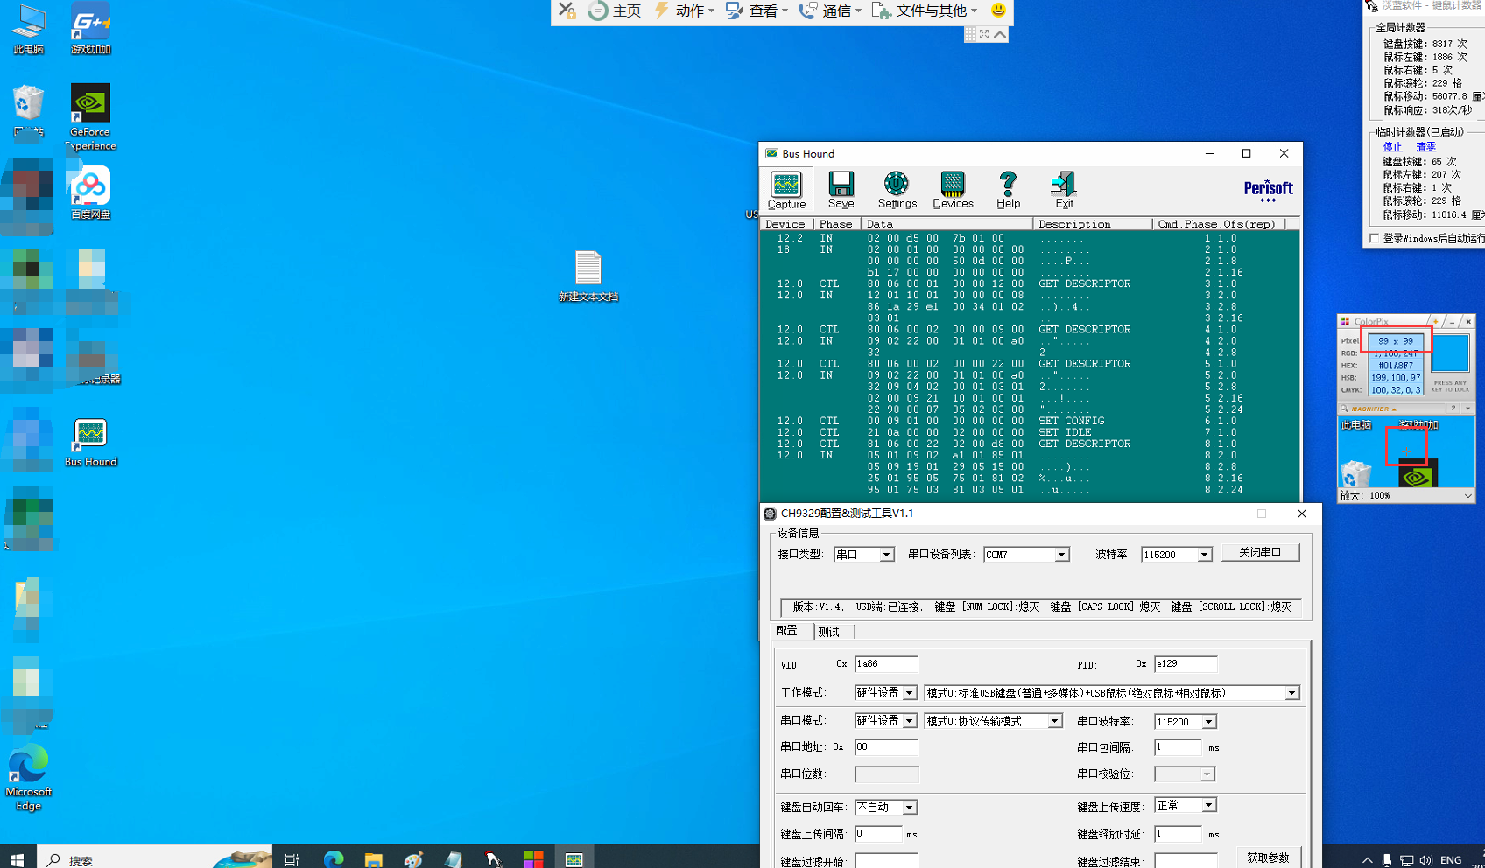
Task: Click the ColorPix plus (always on top) button
Action: tap(1435, 321)
